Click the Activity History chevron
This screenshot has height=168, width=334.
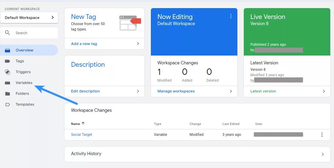pos(323,154)
